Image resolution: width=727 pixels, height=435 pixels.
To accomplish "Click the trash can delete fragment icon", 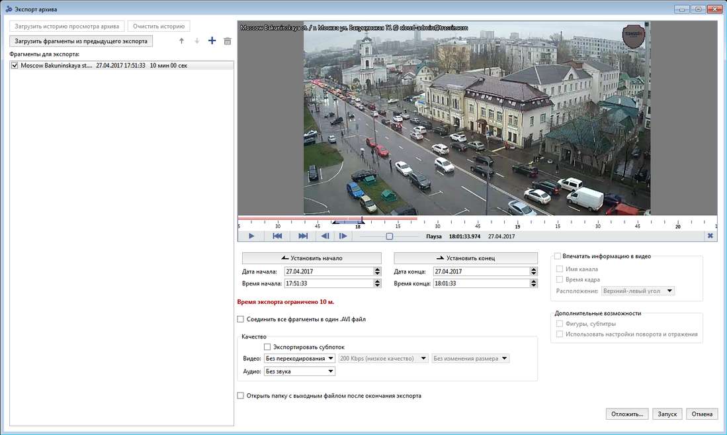I will 228,41.
